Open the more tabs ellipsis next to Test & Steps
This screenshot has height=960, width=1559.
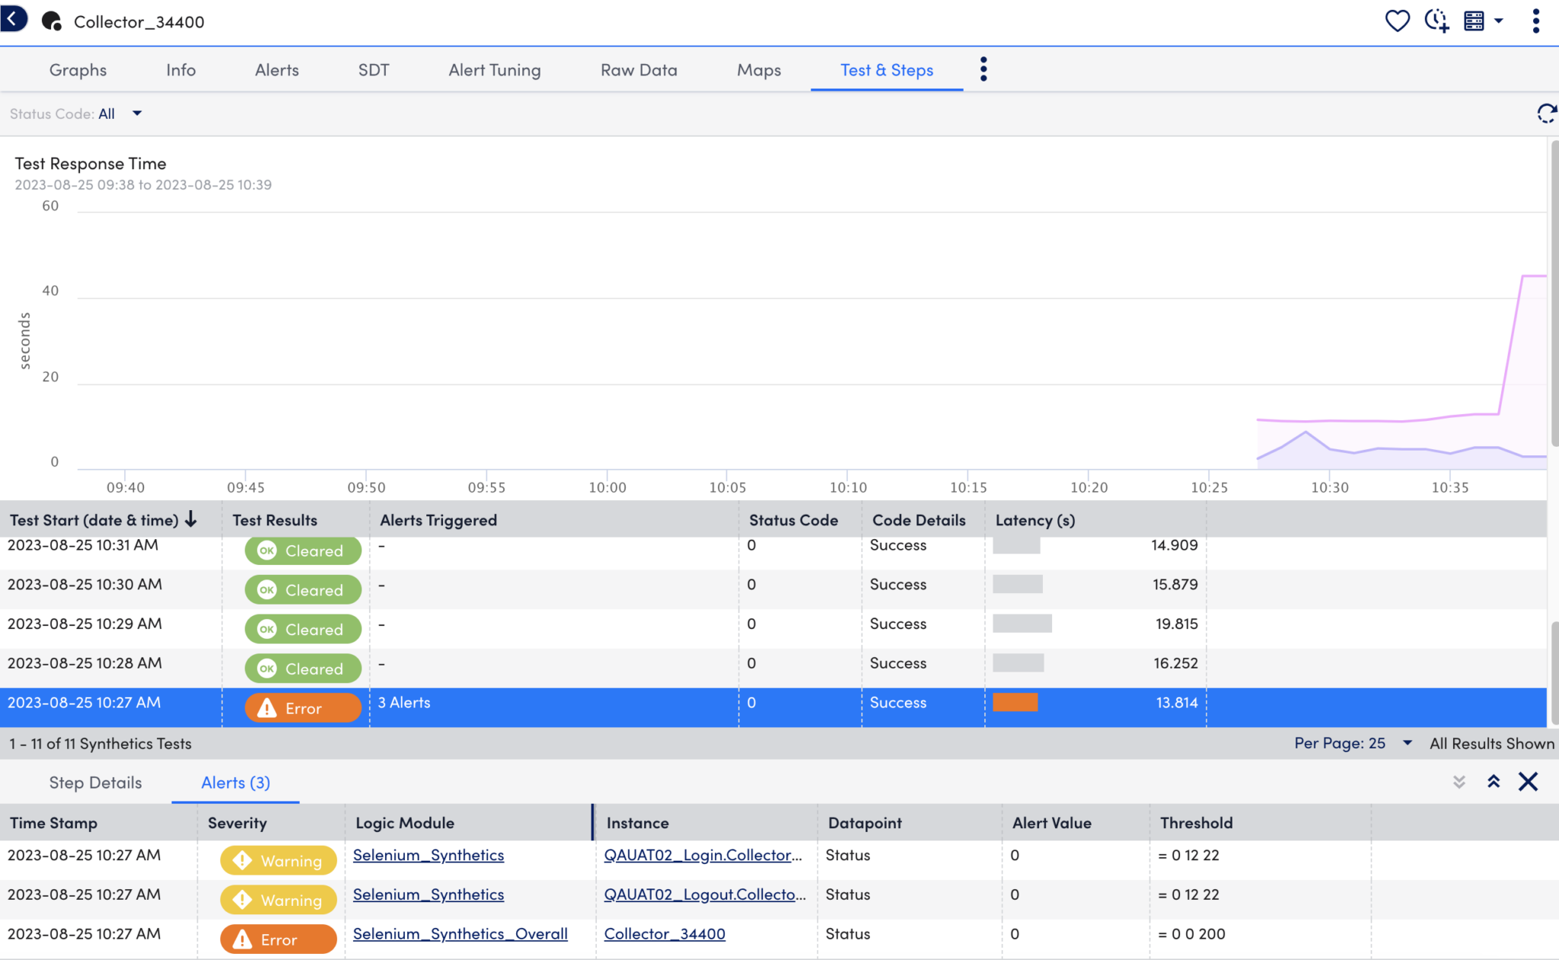point(984,69)
